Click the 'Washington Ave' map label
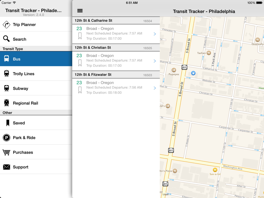 click(x=233, y=167)
